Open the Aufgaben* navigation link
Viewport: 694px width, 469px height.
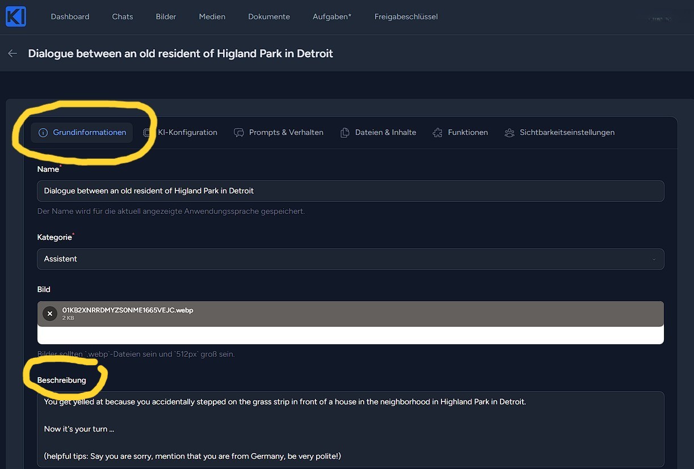pos(332,17)
